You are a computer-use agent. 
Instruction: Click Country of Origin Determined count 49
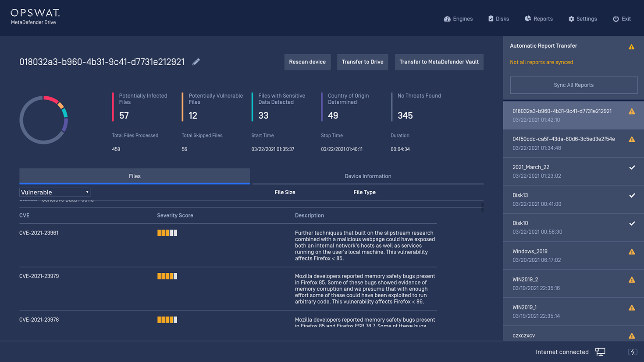tap(333, 116)
